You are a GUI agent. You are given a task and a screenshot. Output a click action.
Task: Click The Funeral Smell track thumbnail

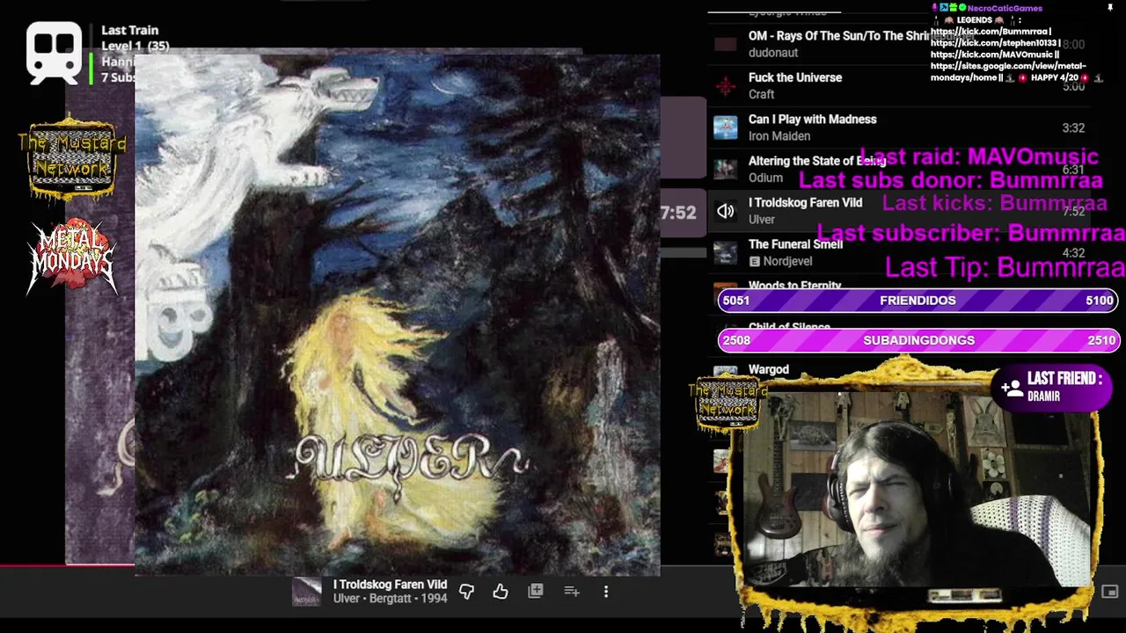pos(726,252)
